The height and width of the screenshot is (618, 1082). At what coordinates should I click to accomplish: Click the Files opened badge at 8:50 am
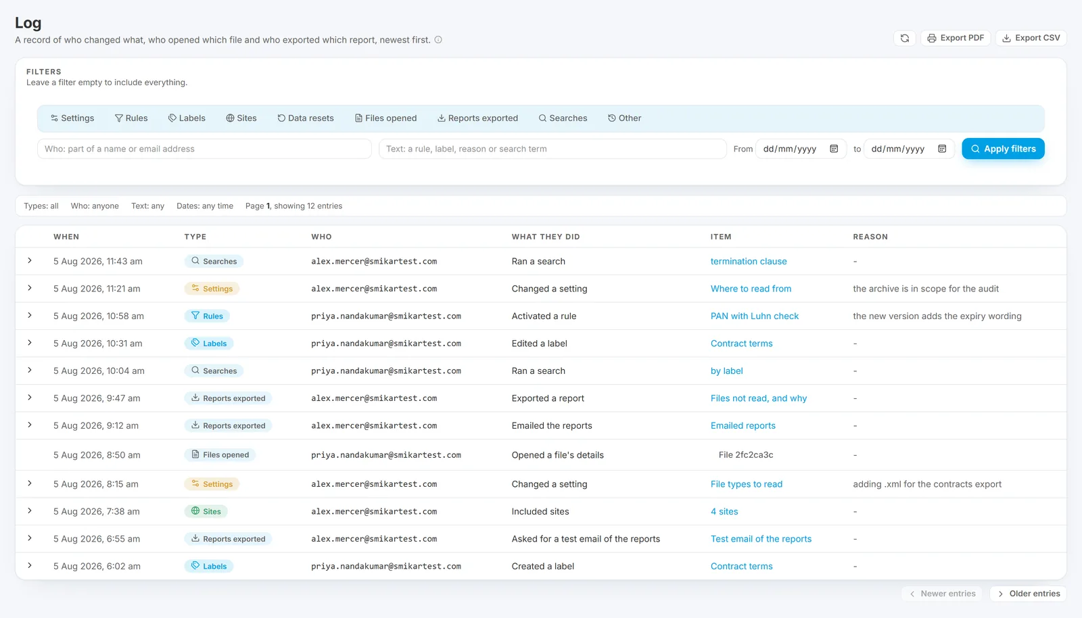point(220,455)
